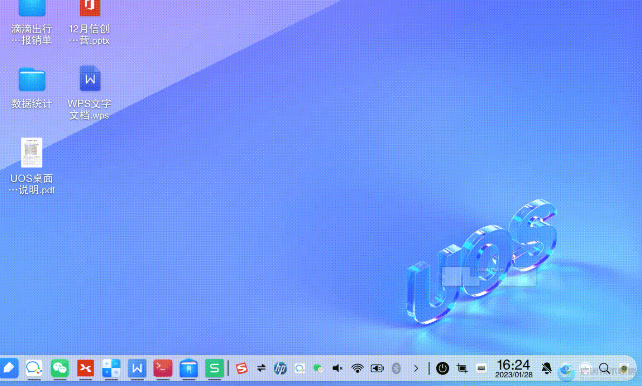Image resolution: width=642 pixels, height=386 pixels.
Task: Open the red X app in dock
Action: tap(86, 368)
